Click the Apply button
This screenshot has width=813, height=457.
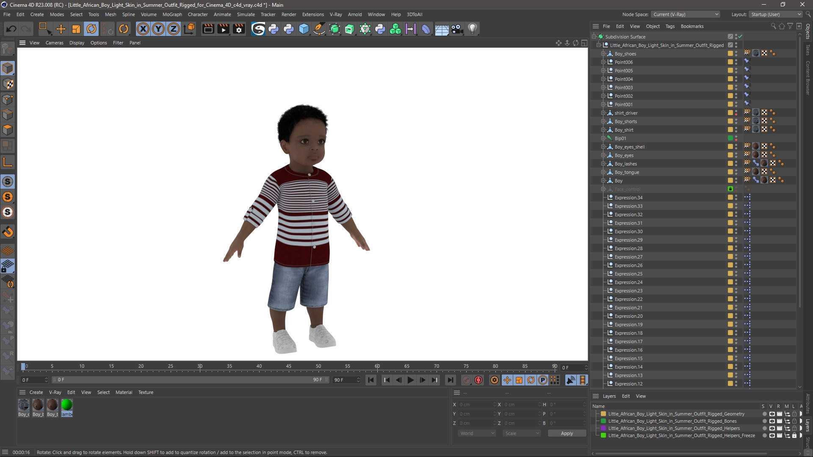(x=567, y=433)
